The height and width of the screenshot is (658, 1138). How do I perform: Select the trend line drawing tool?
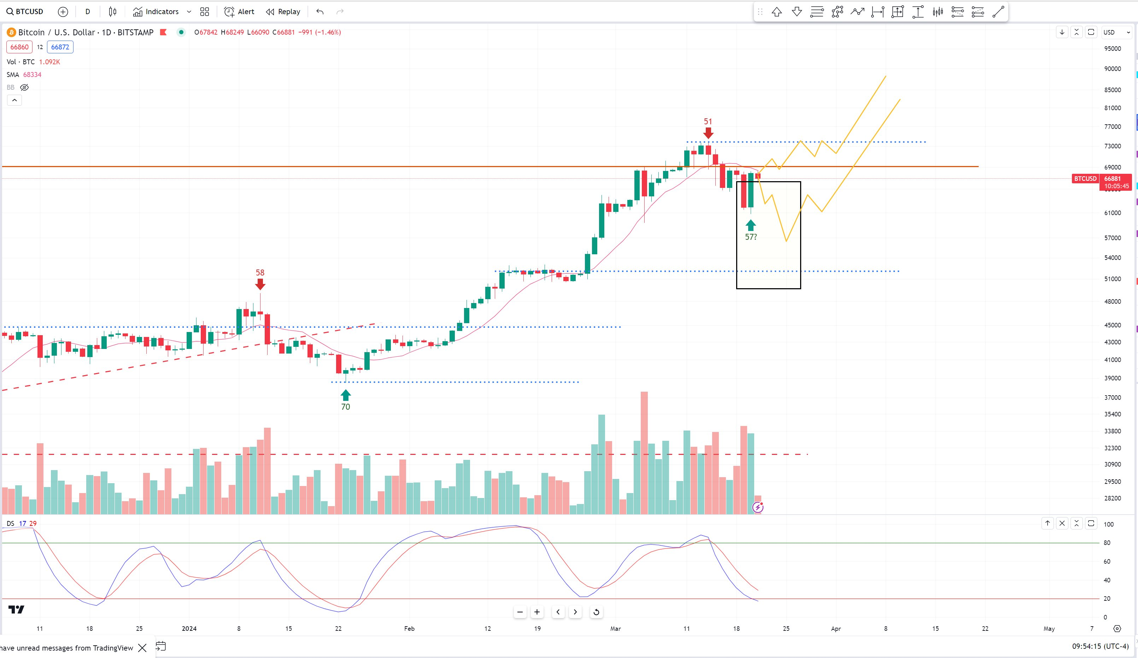(x=998, y=12)
